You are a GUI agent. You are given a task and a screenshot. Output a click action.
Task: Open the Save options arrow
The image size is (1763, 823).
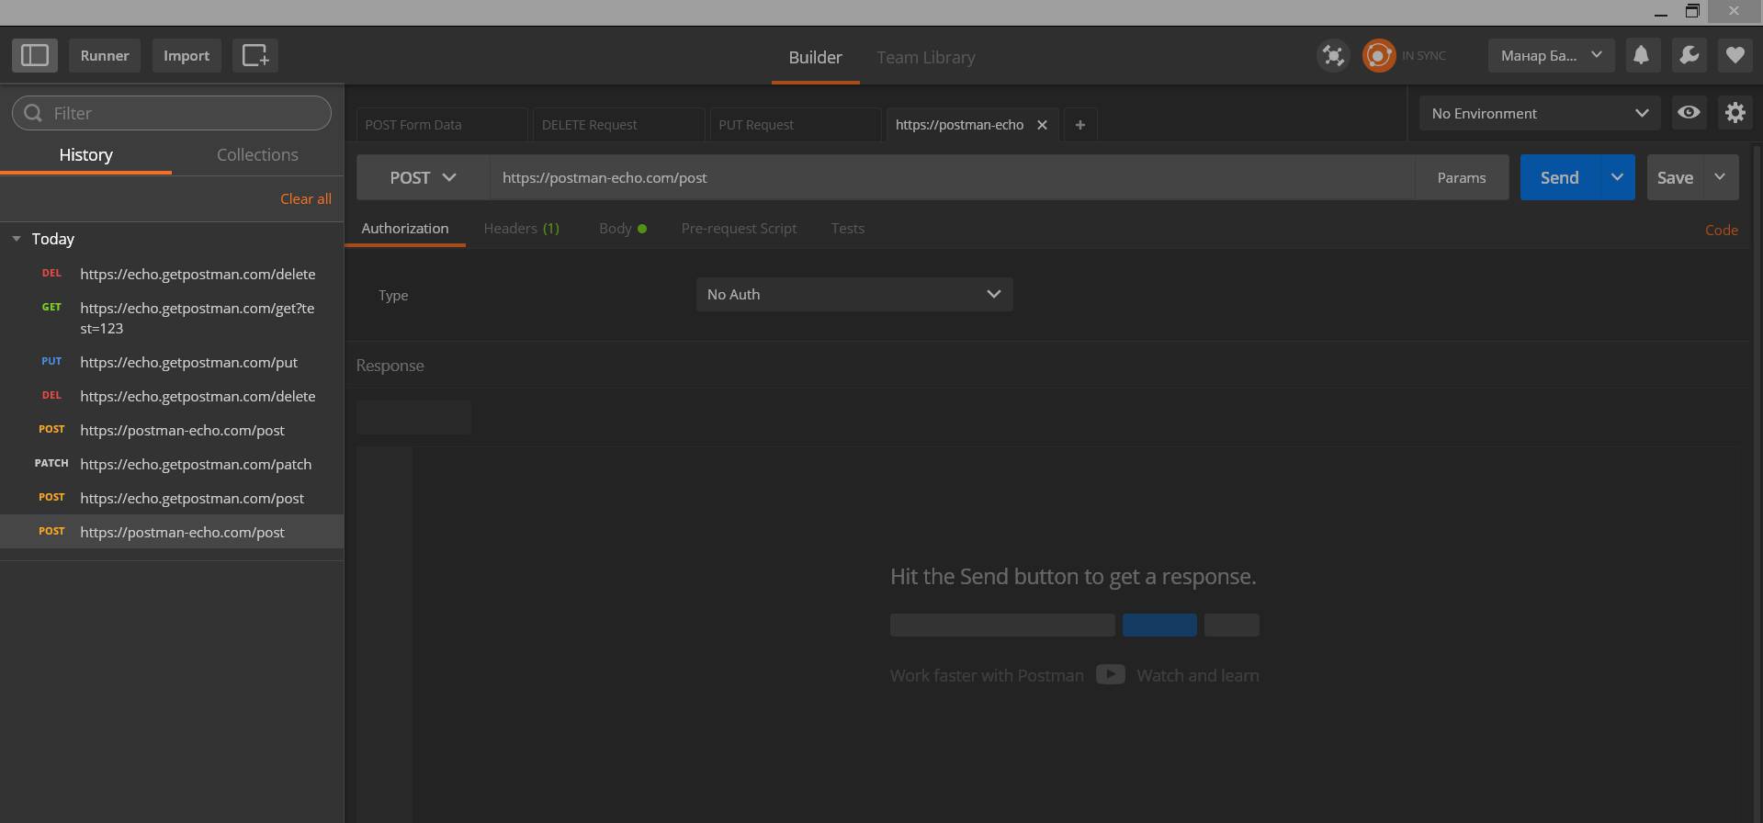(x=1720, y=177)
